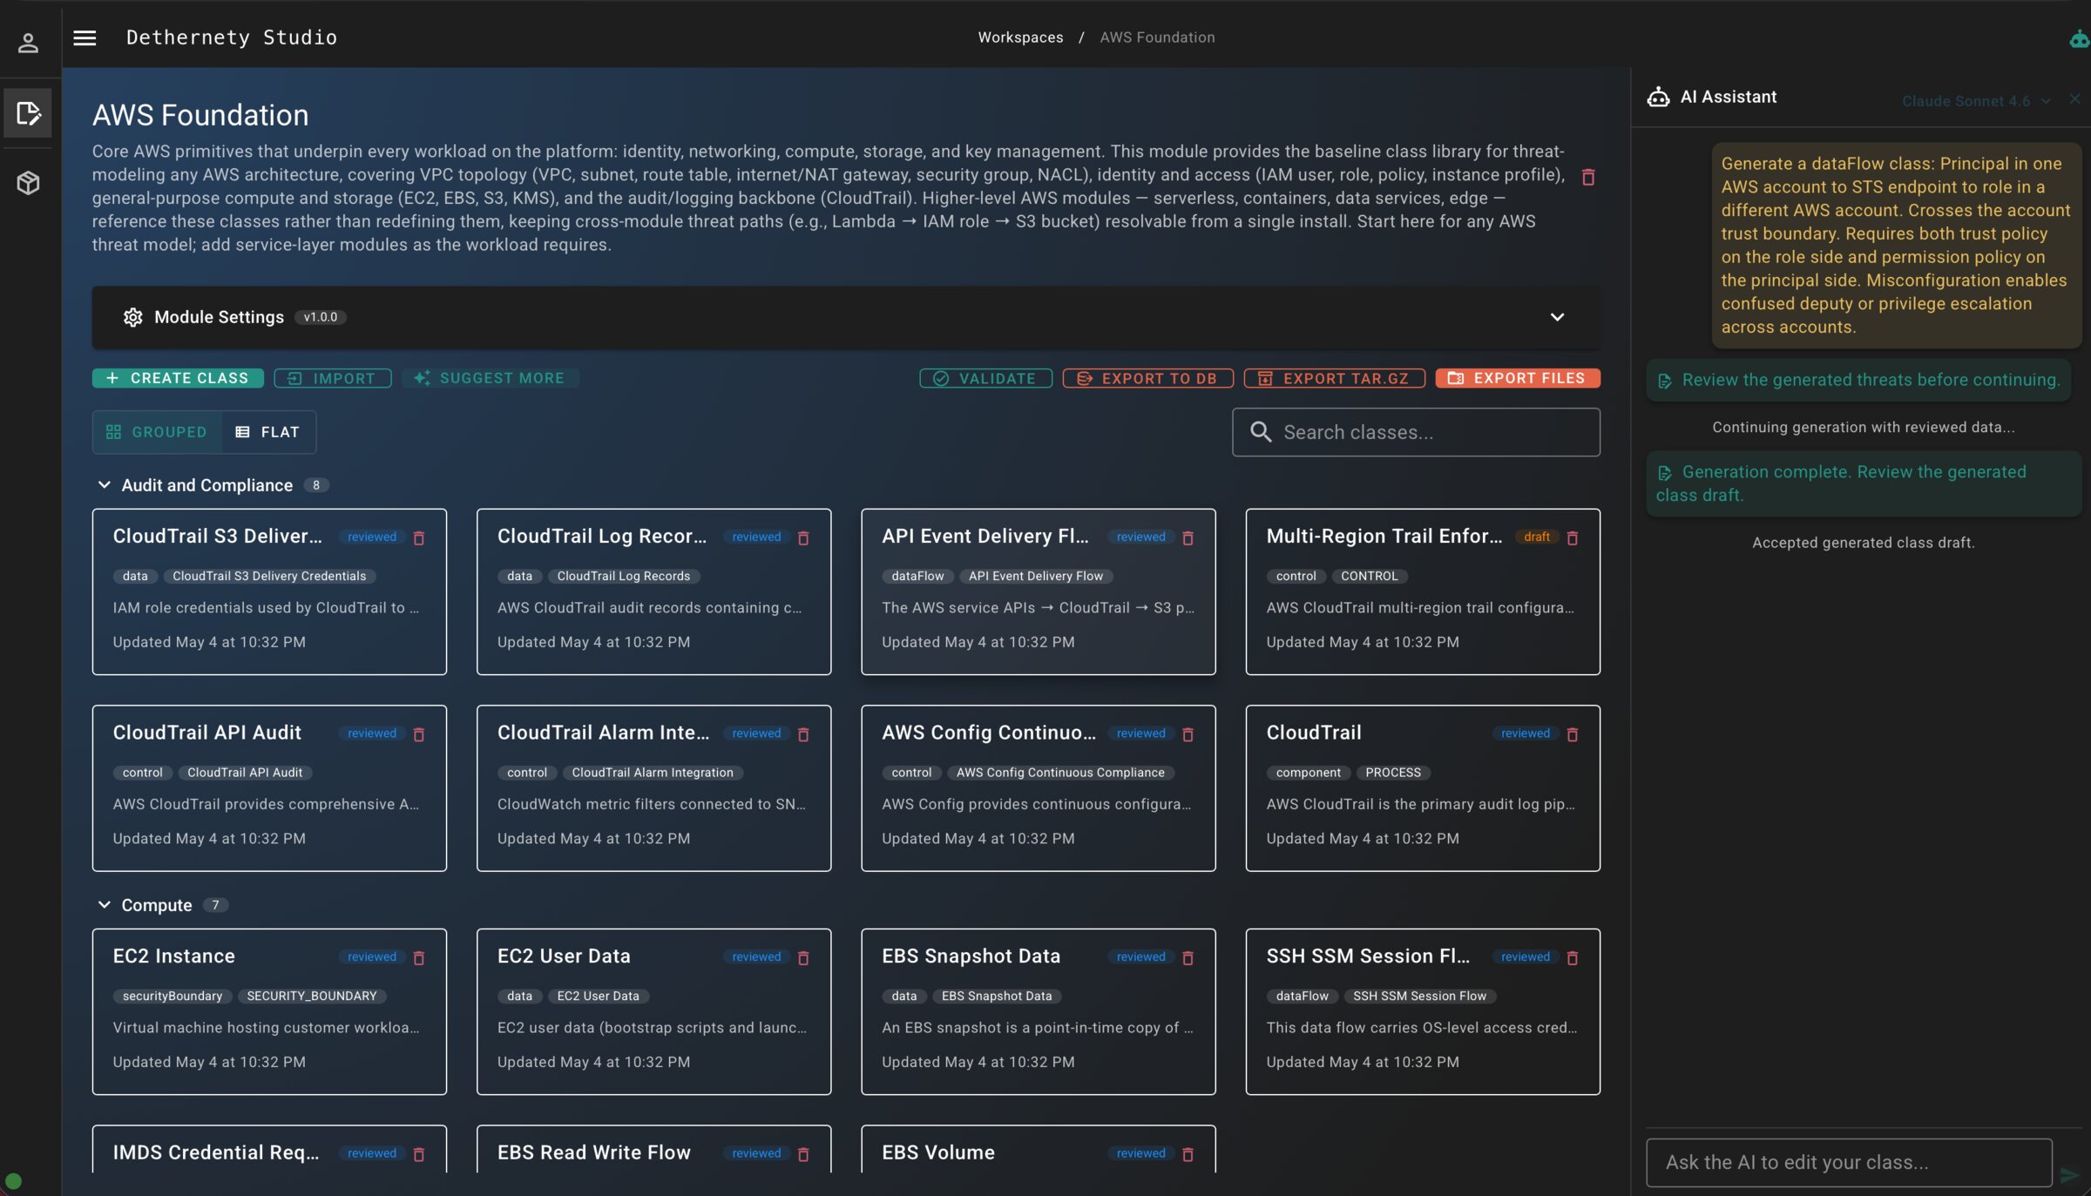Delete the IMDS Credential Request card
Image resolution: width=2091 pixels, height=1196 pixels.
[419, 1154]
